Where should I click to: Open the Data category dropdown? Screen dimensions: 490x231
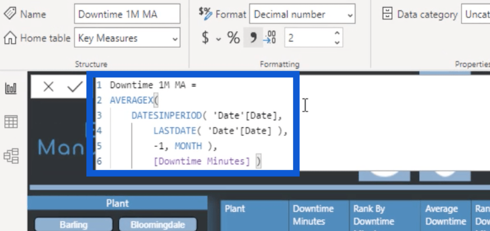[475, 14]
